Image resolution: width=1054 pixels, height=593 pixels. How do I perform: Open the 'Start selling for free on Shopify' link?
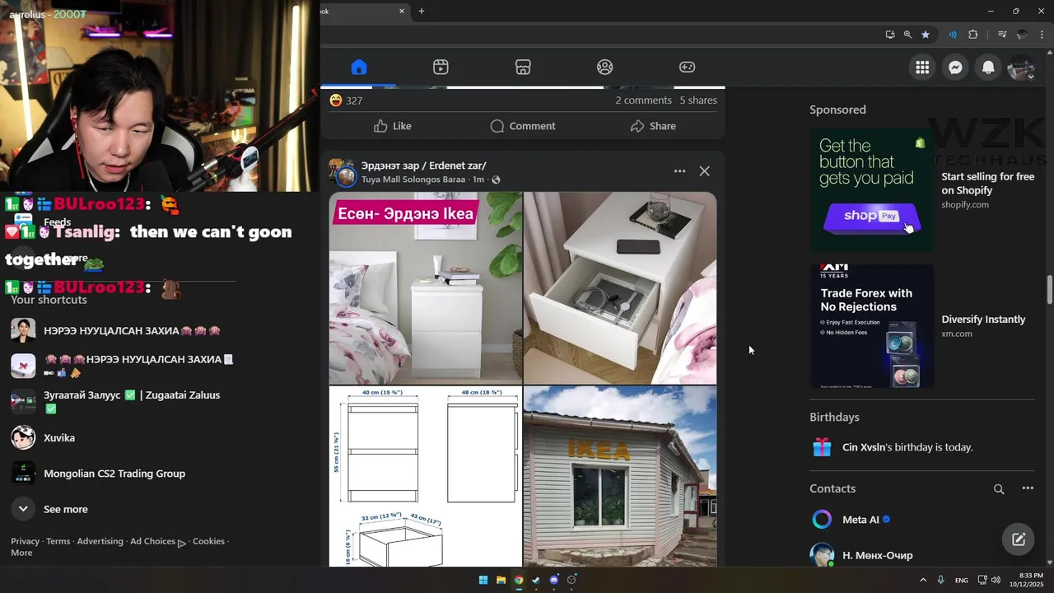(987, 183)
